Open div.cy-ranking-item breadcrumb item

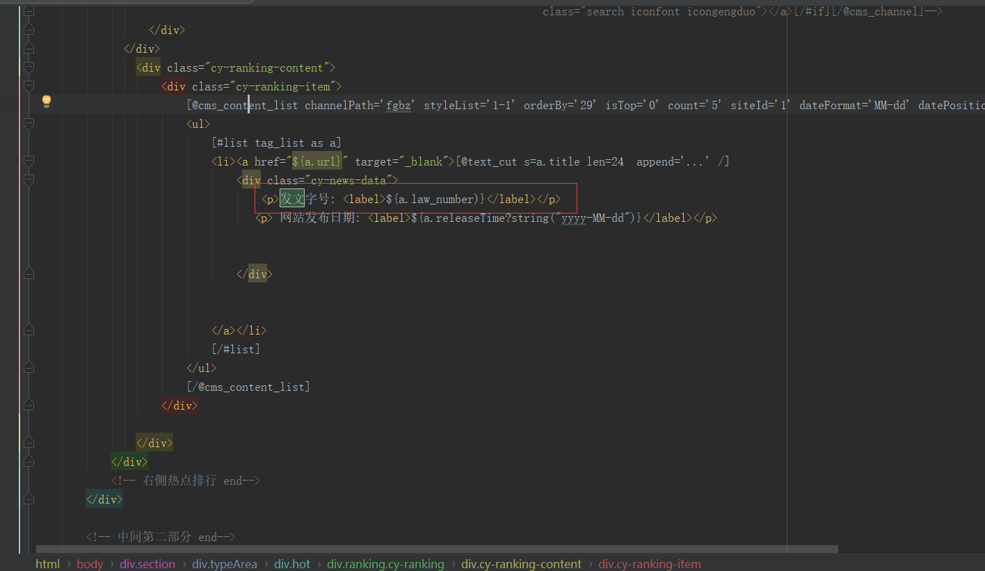click(649, 564)
